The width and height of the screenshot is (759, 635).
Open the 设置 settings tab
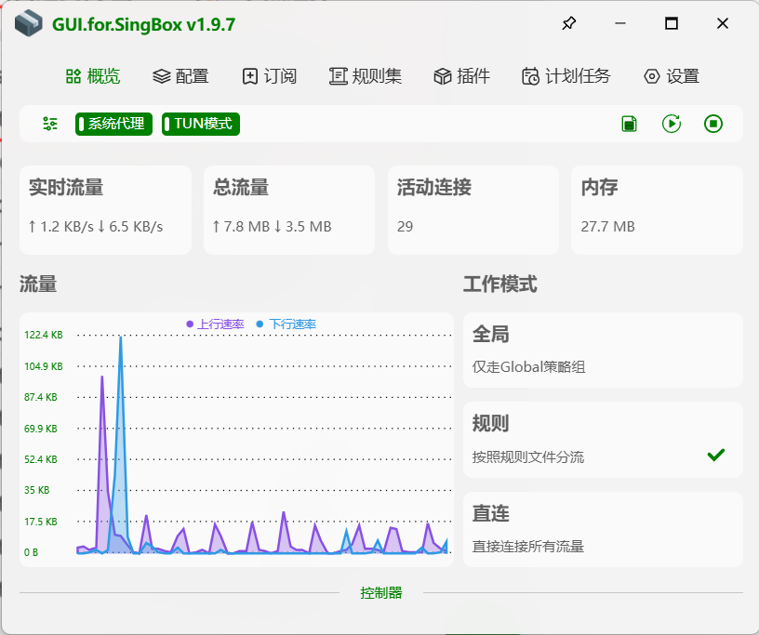pos(672,76)
